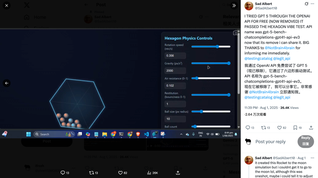Open the 26K view analytics icon under the media

click(149, 173)
